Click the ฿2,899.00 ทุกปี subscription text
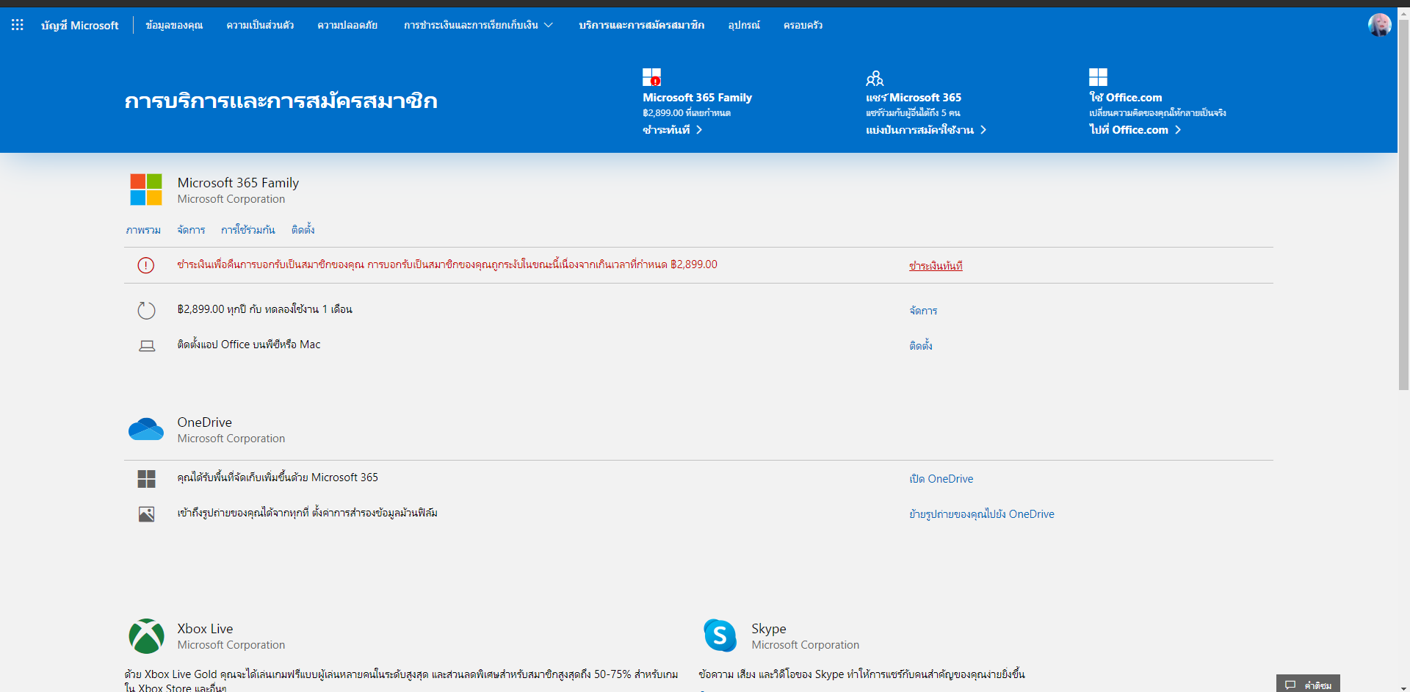 point(264,309)
